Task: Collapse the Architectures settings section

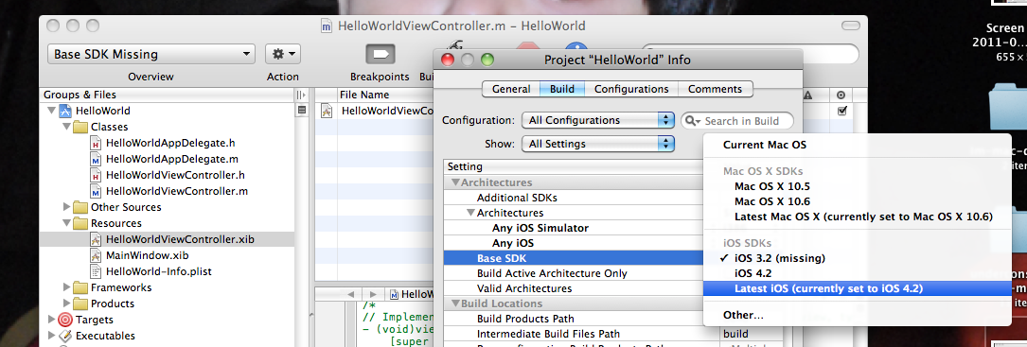Action: click(456, 182)
